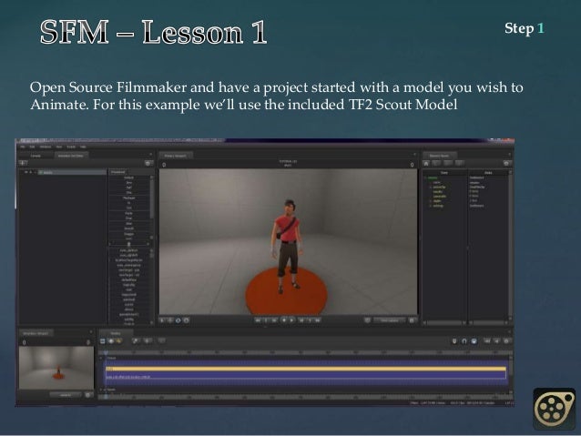
Task: Select the Animation Set Editor tab
Action: (x=70, y=156)
